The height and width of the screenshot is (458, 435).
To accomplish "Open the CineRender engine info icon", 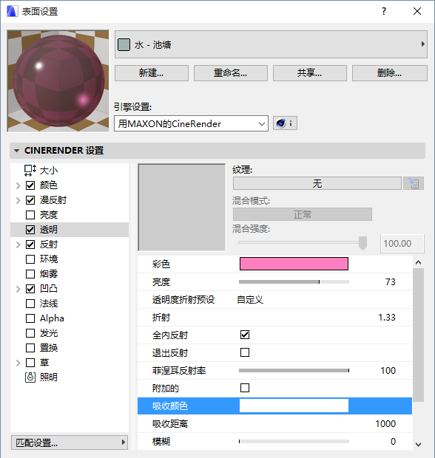I will click(x=285, y=123).
